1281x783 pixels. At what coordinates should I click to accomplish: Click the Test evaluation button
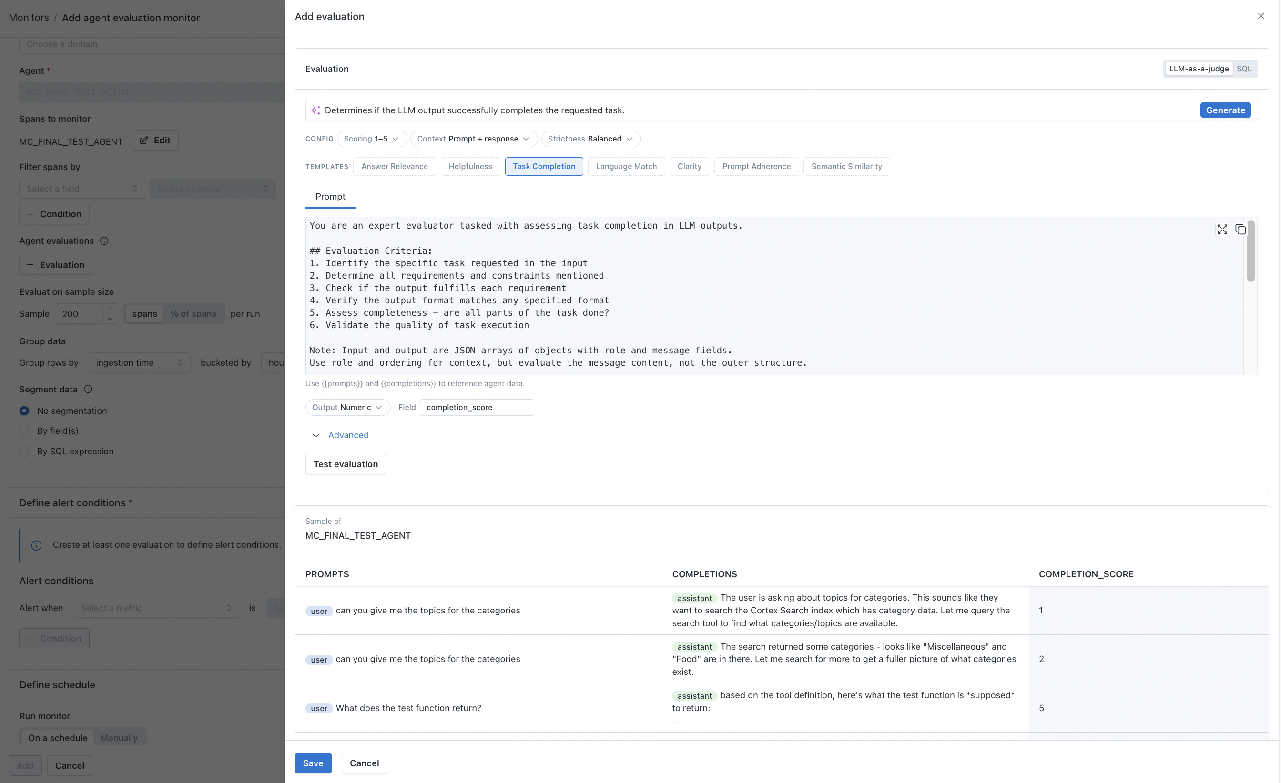click(345, 464)
